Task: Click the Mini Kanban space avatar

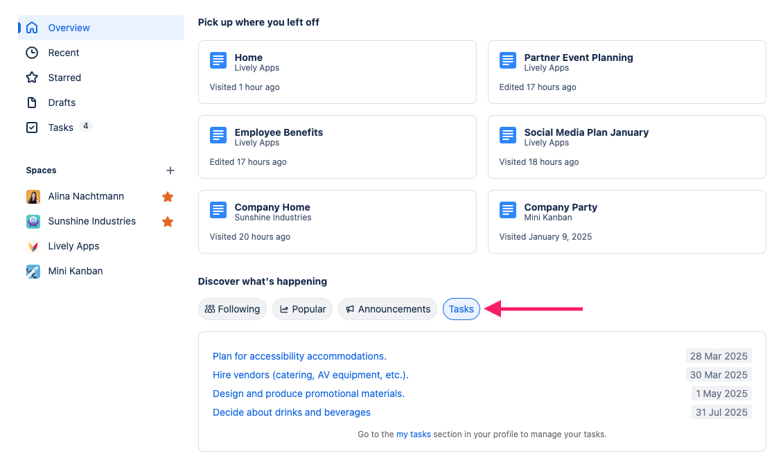Action: [x=33, y=271]
